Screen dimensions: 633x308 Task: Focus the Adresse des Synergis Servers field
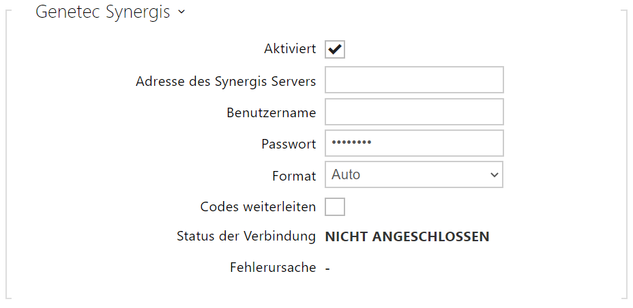click(414, 80)
